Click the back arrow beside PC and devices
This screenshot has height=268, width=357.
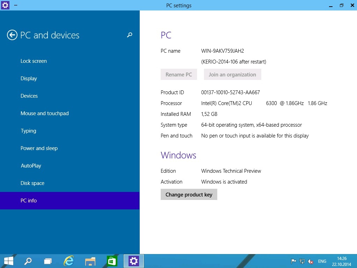click(x=12, y=35)
